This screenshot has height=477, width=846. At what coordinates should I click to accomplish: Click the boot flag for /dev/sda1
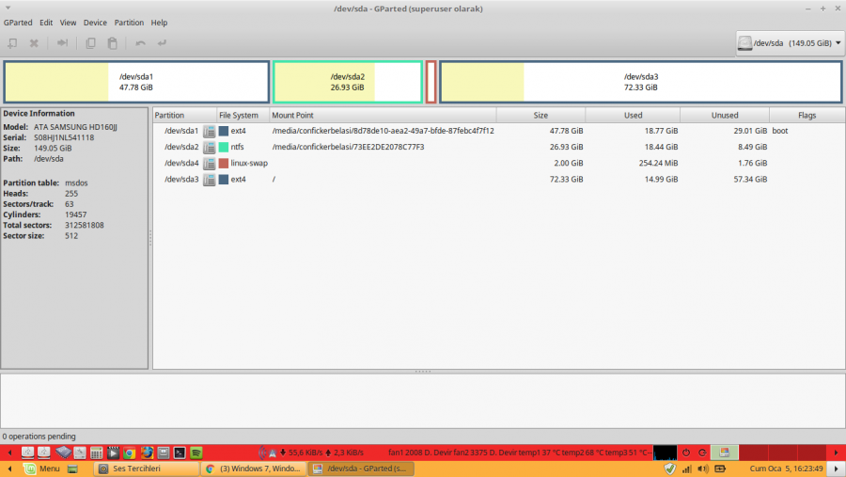(779, 131)
